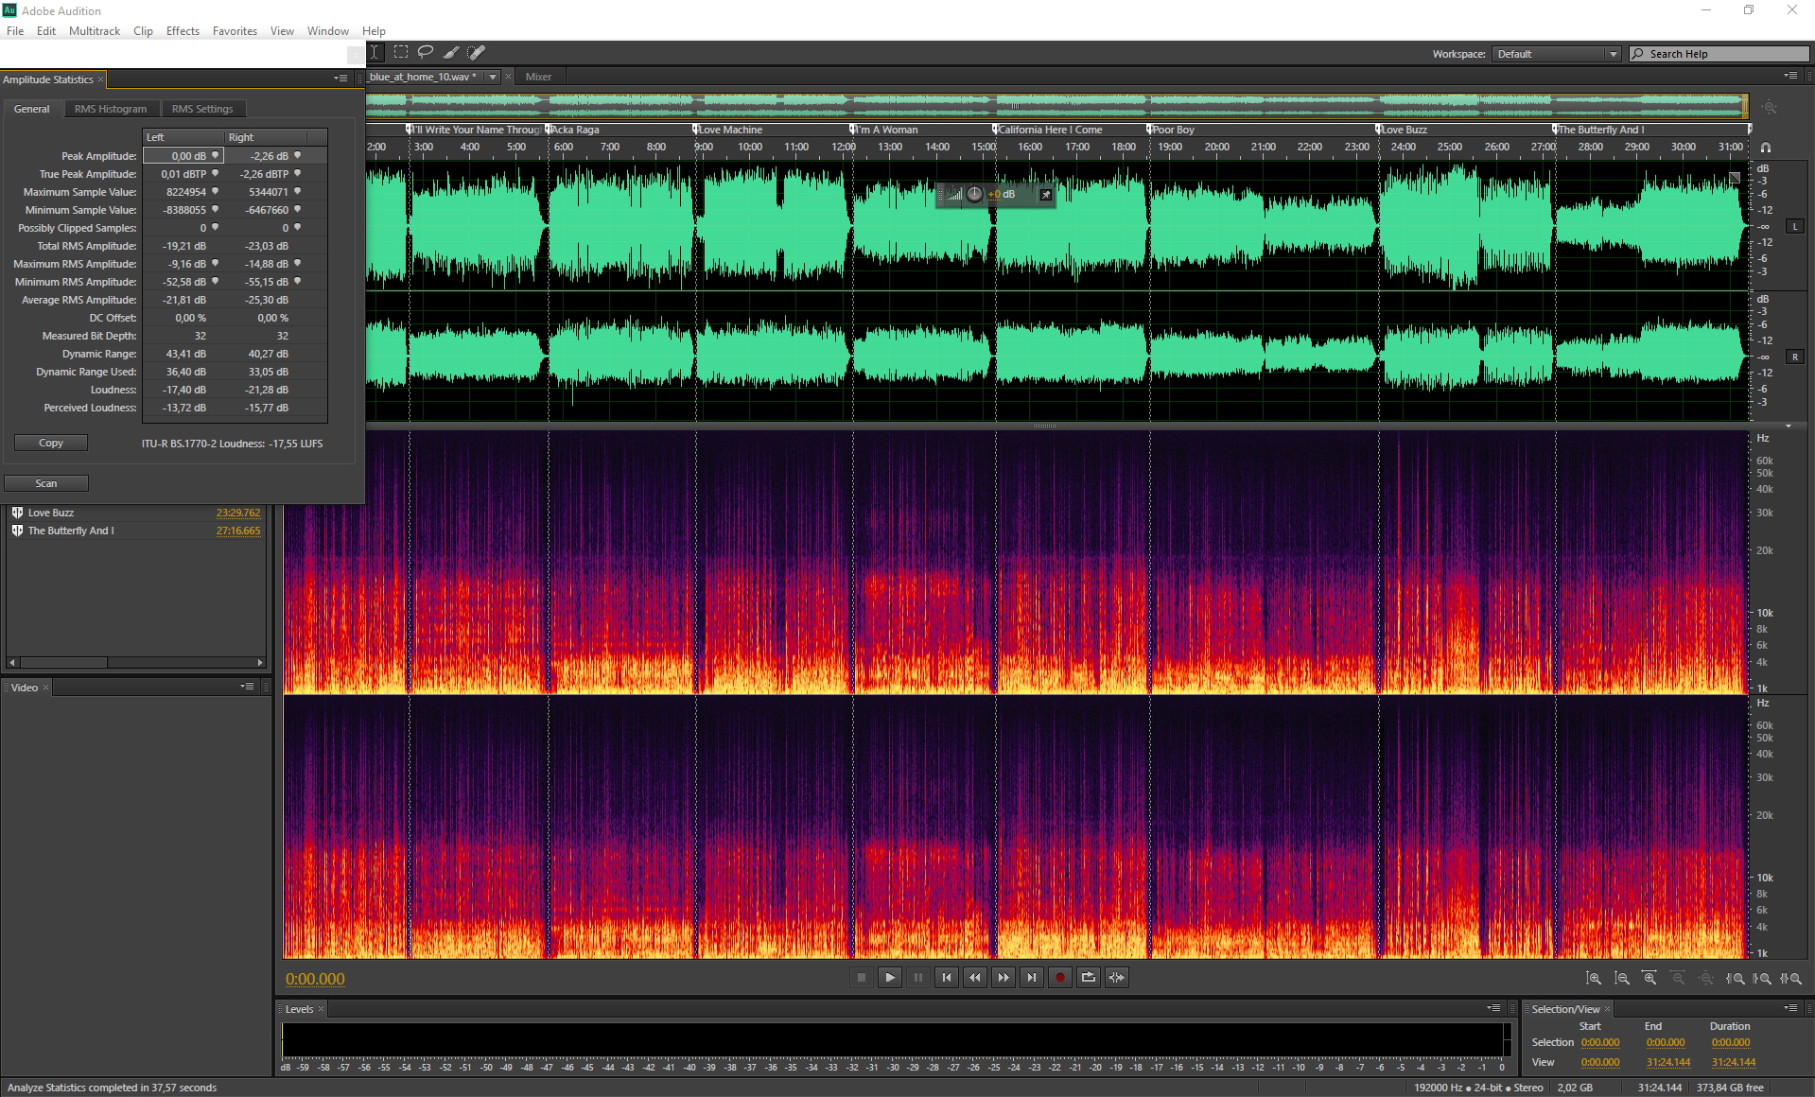This screenshot has height=1097, width=1815.
Task: Zoom to selection icon
Action: point(1790,979)
